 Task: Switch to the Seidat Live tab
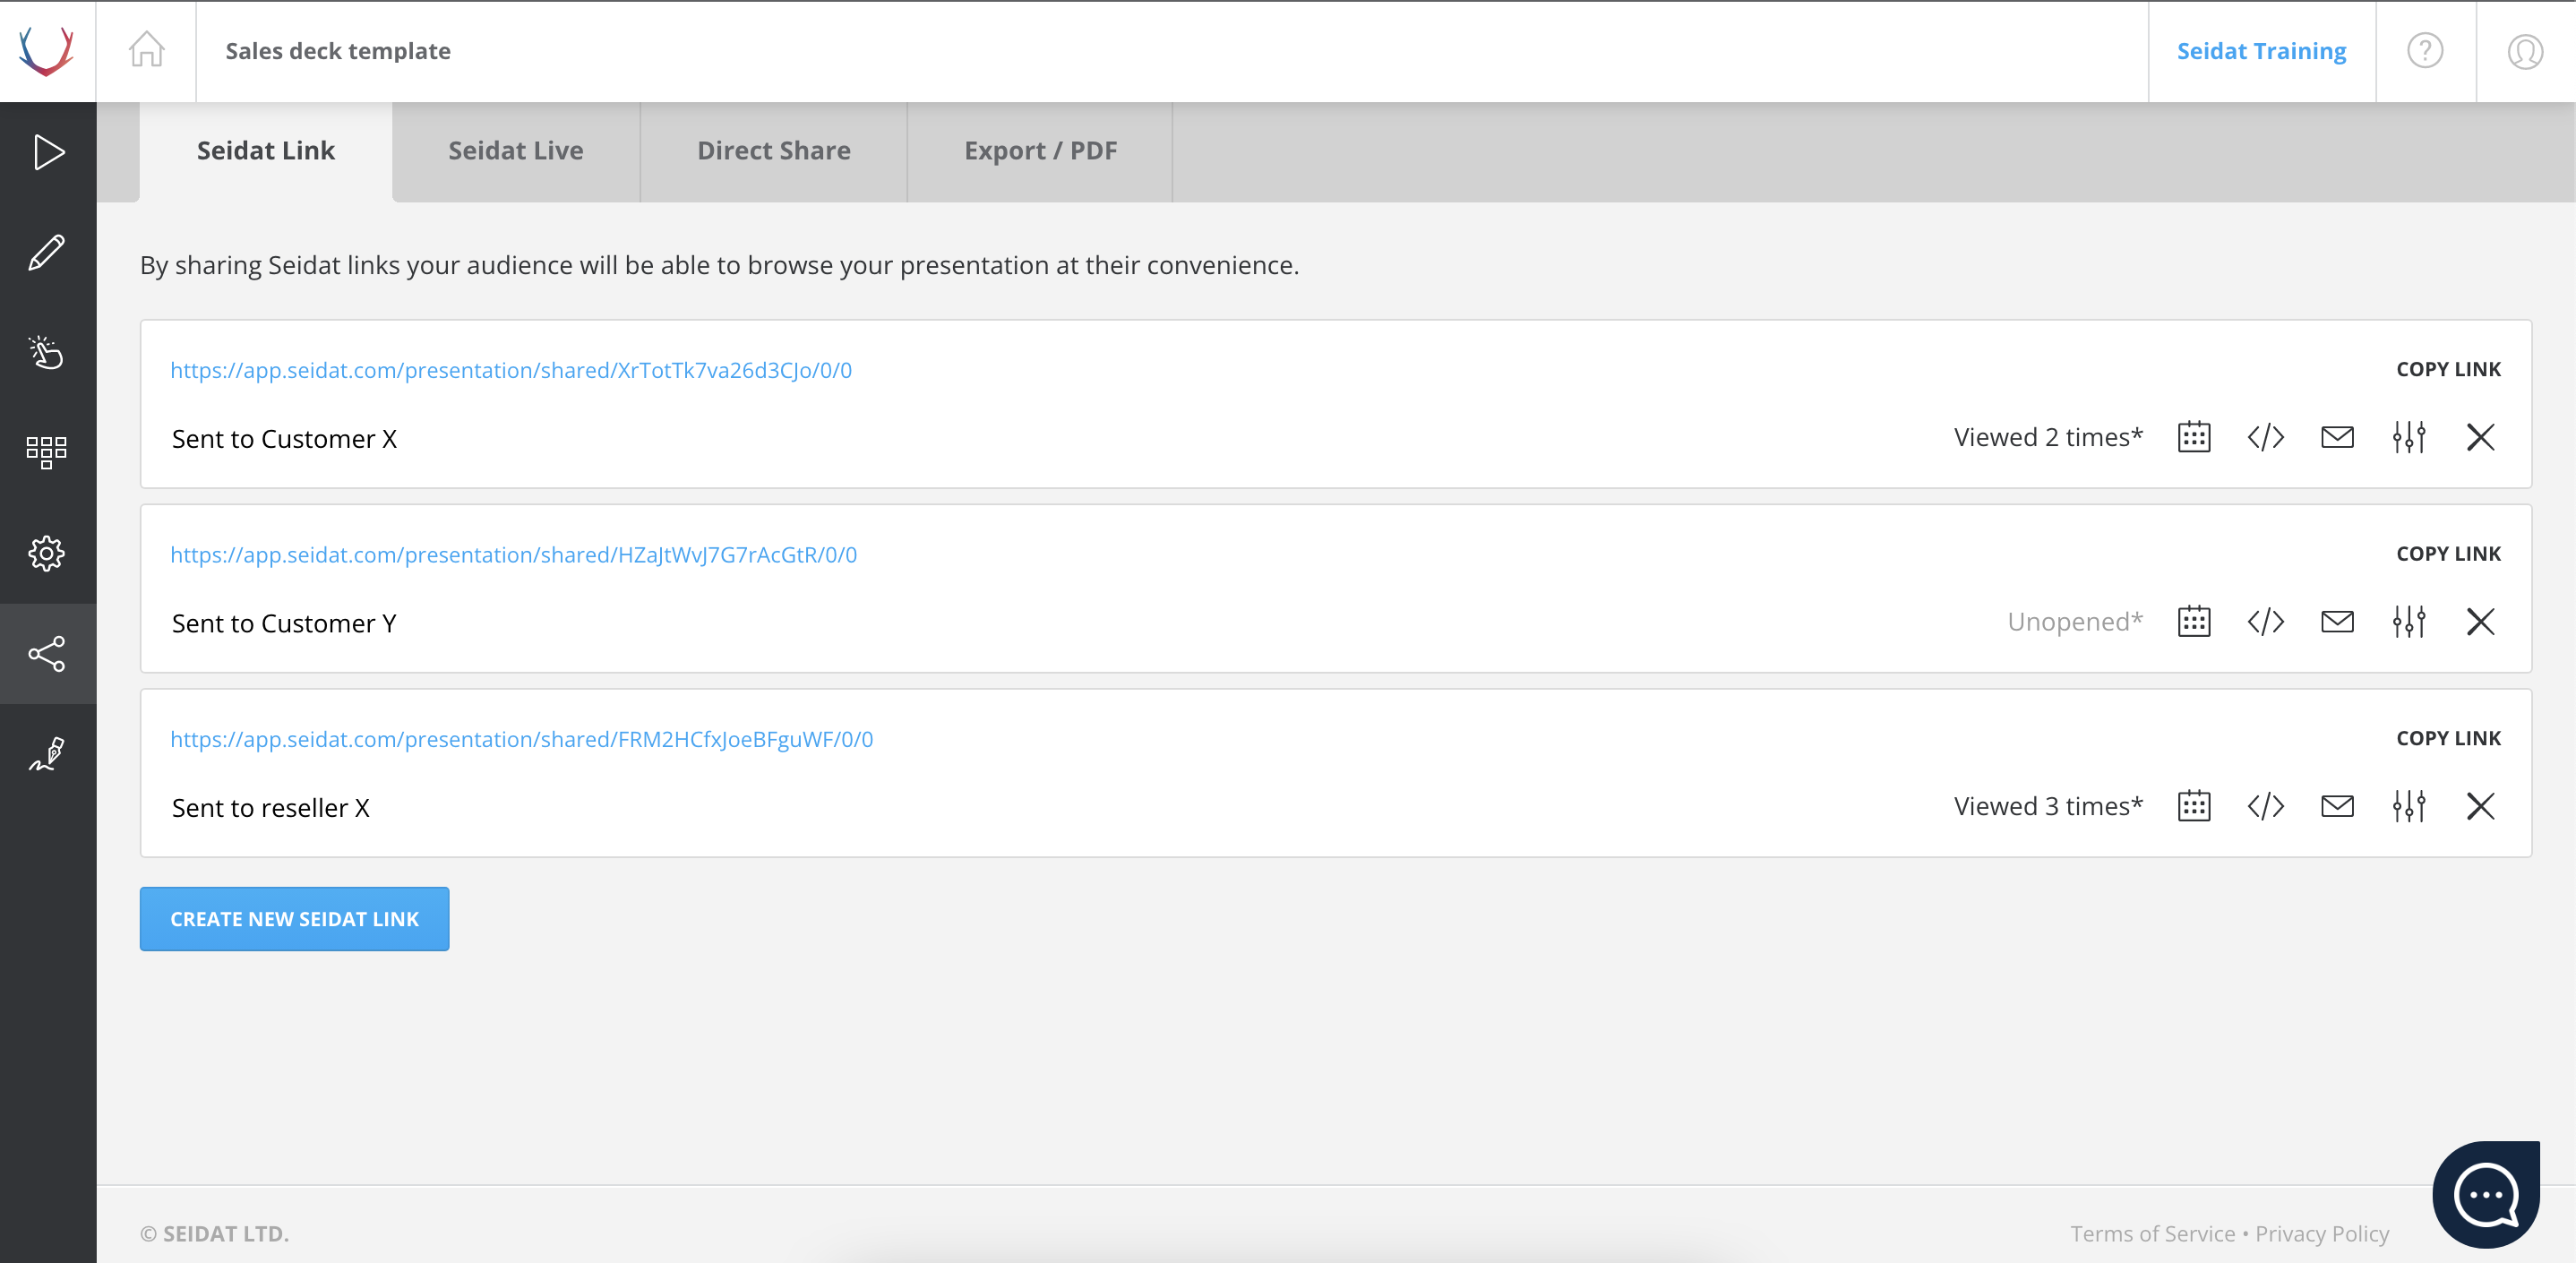(x=516, y=151)
